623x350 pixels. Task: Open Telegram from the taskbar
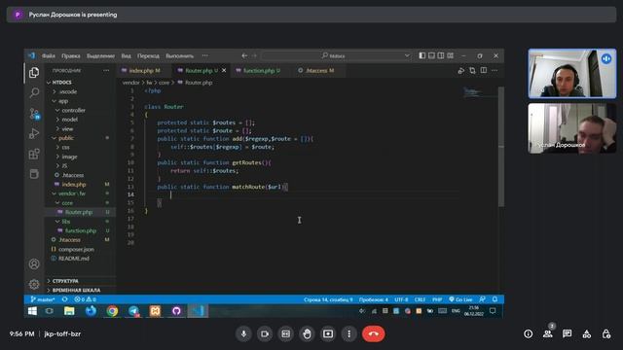tap(133, 311)
